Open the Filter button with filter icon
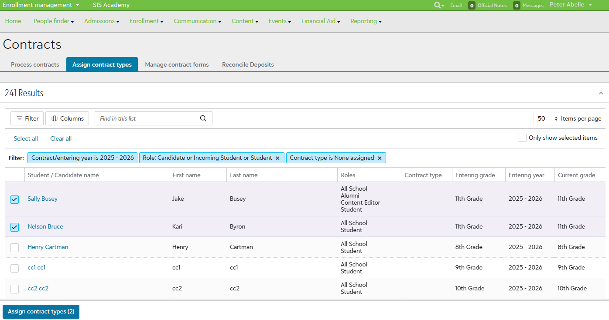Image resolution: width=609 pixels, height=320 pixels. [x=27, y=118]
